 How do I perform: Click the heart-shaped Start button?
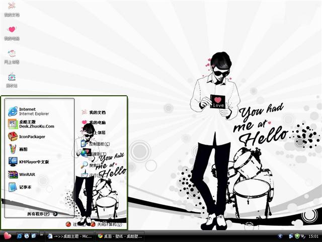7,235
